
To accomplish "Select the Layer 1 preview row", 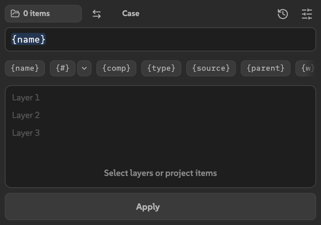I will coord(26,98).
